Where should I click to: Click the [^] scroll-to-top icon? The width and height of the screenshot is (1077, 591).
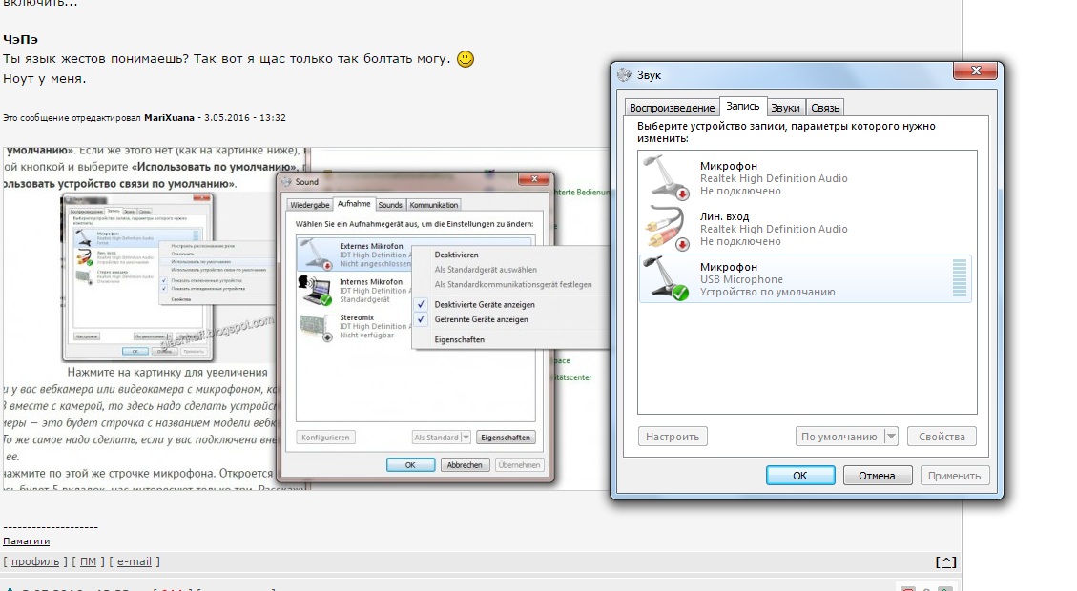tap(946, 561)
